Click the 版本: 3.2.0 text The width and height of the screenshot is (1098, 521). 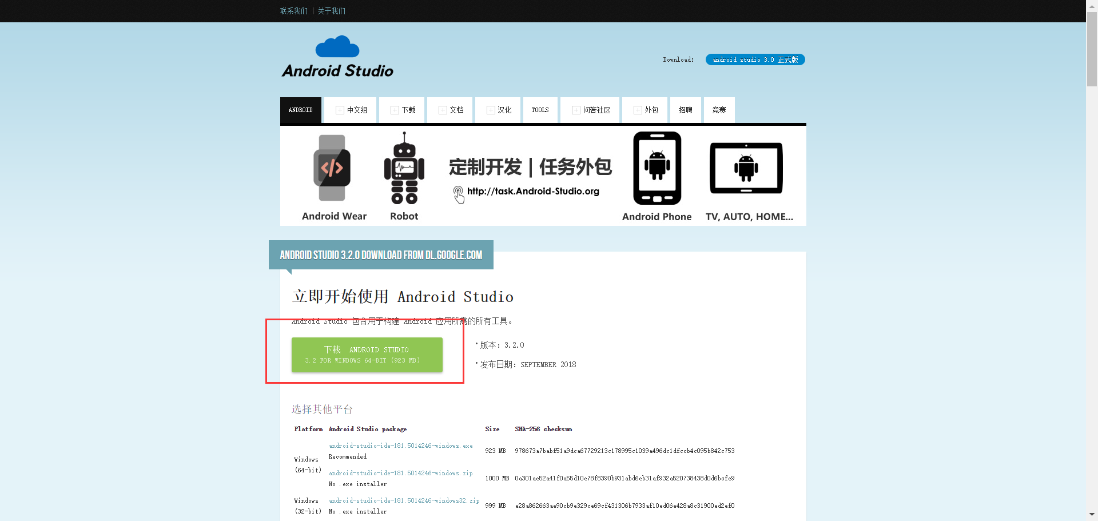point(502,345)
